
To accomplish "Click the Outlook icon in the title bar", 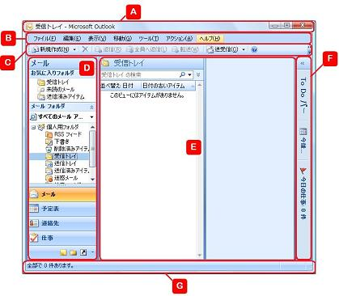I will pos(30,27).
